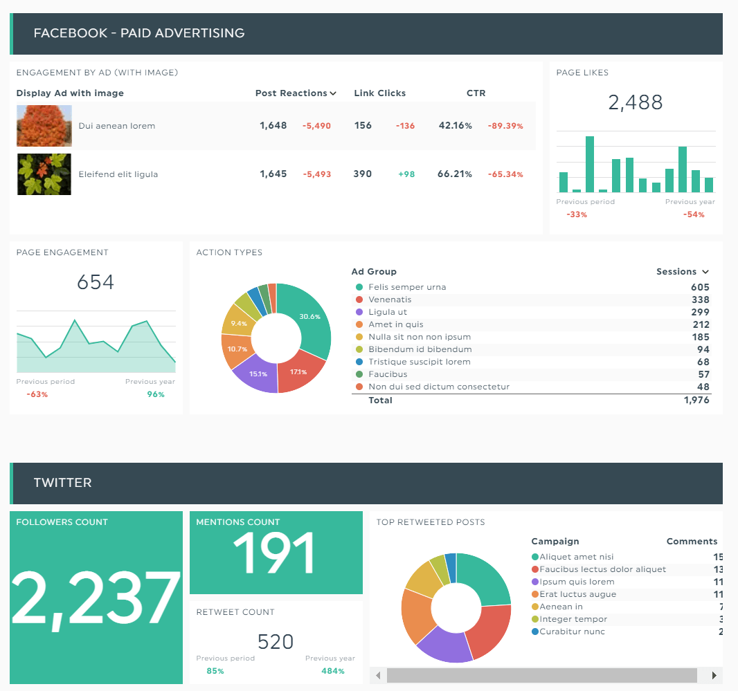Click the Page Engagement area chart
Viewport: 738px width, 691px height.
coord(96,347)
